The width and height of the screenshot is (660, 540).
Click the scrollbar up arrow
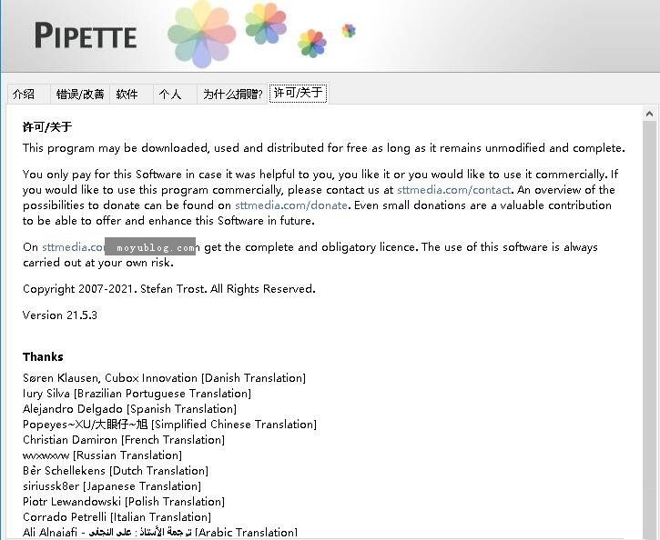tap(649, 114)
